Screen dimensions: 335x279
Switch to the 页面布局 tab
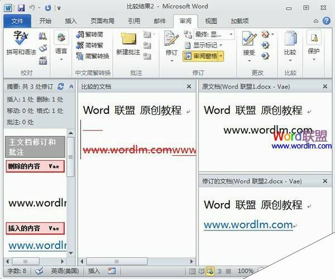click(102, 21)
